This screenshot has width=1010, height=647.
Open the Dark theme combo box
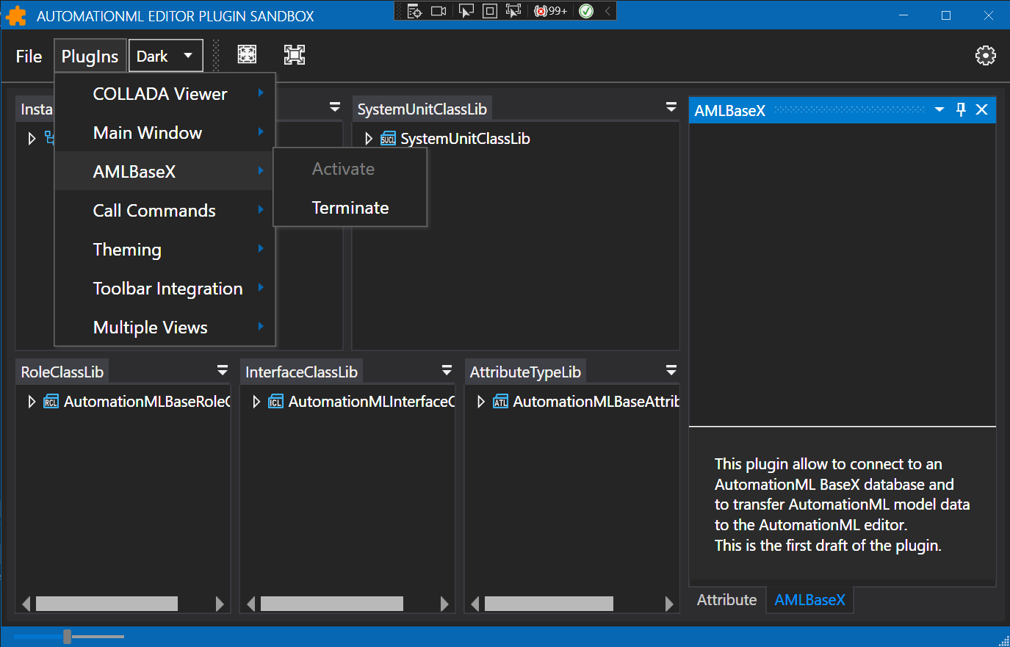165,56
